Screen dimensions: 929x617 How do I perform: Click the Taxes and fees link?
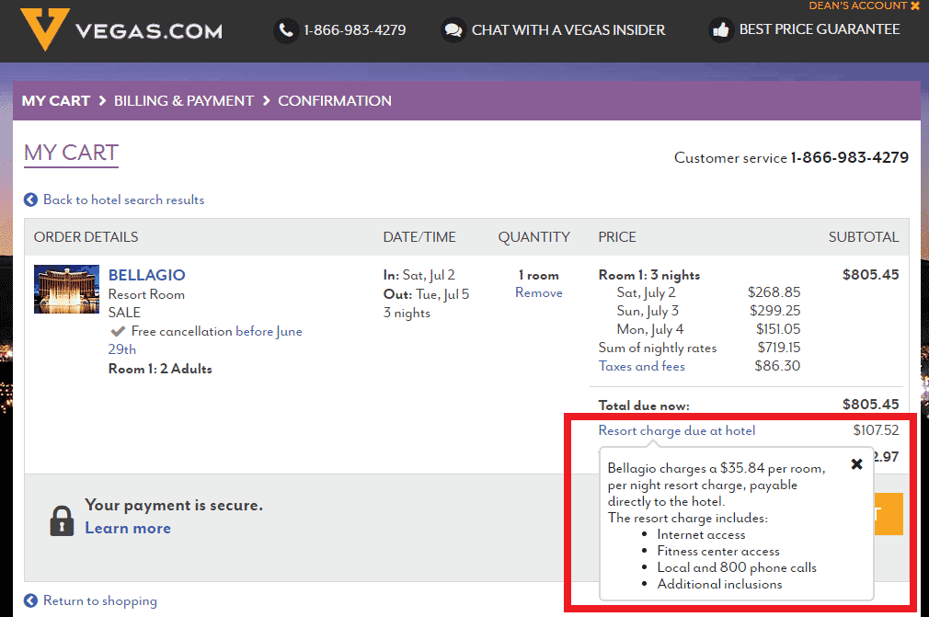point(641,366)
